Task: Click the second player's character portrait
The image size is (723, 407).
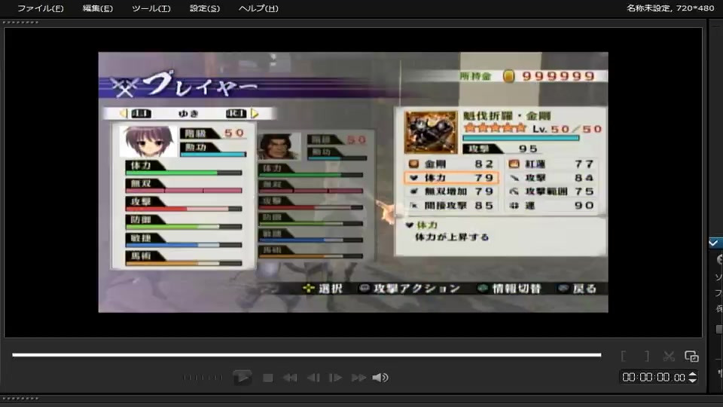Action: [x=279, y=146]
